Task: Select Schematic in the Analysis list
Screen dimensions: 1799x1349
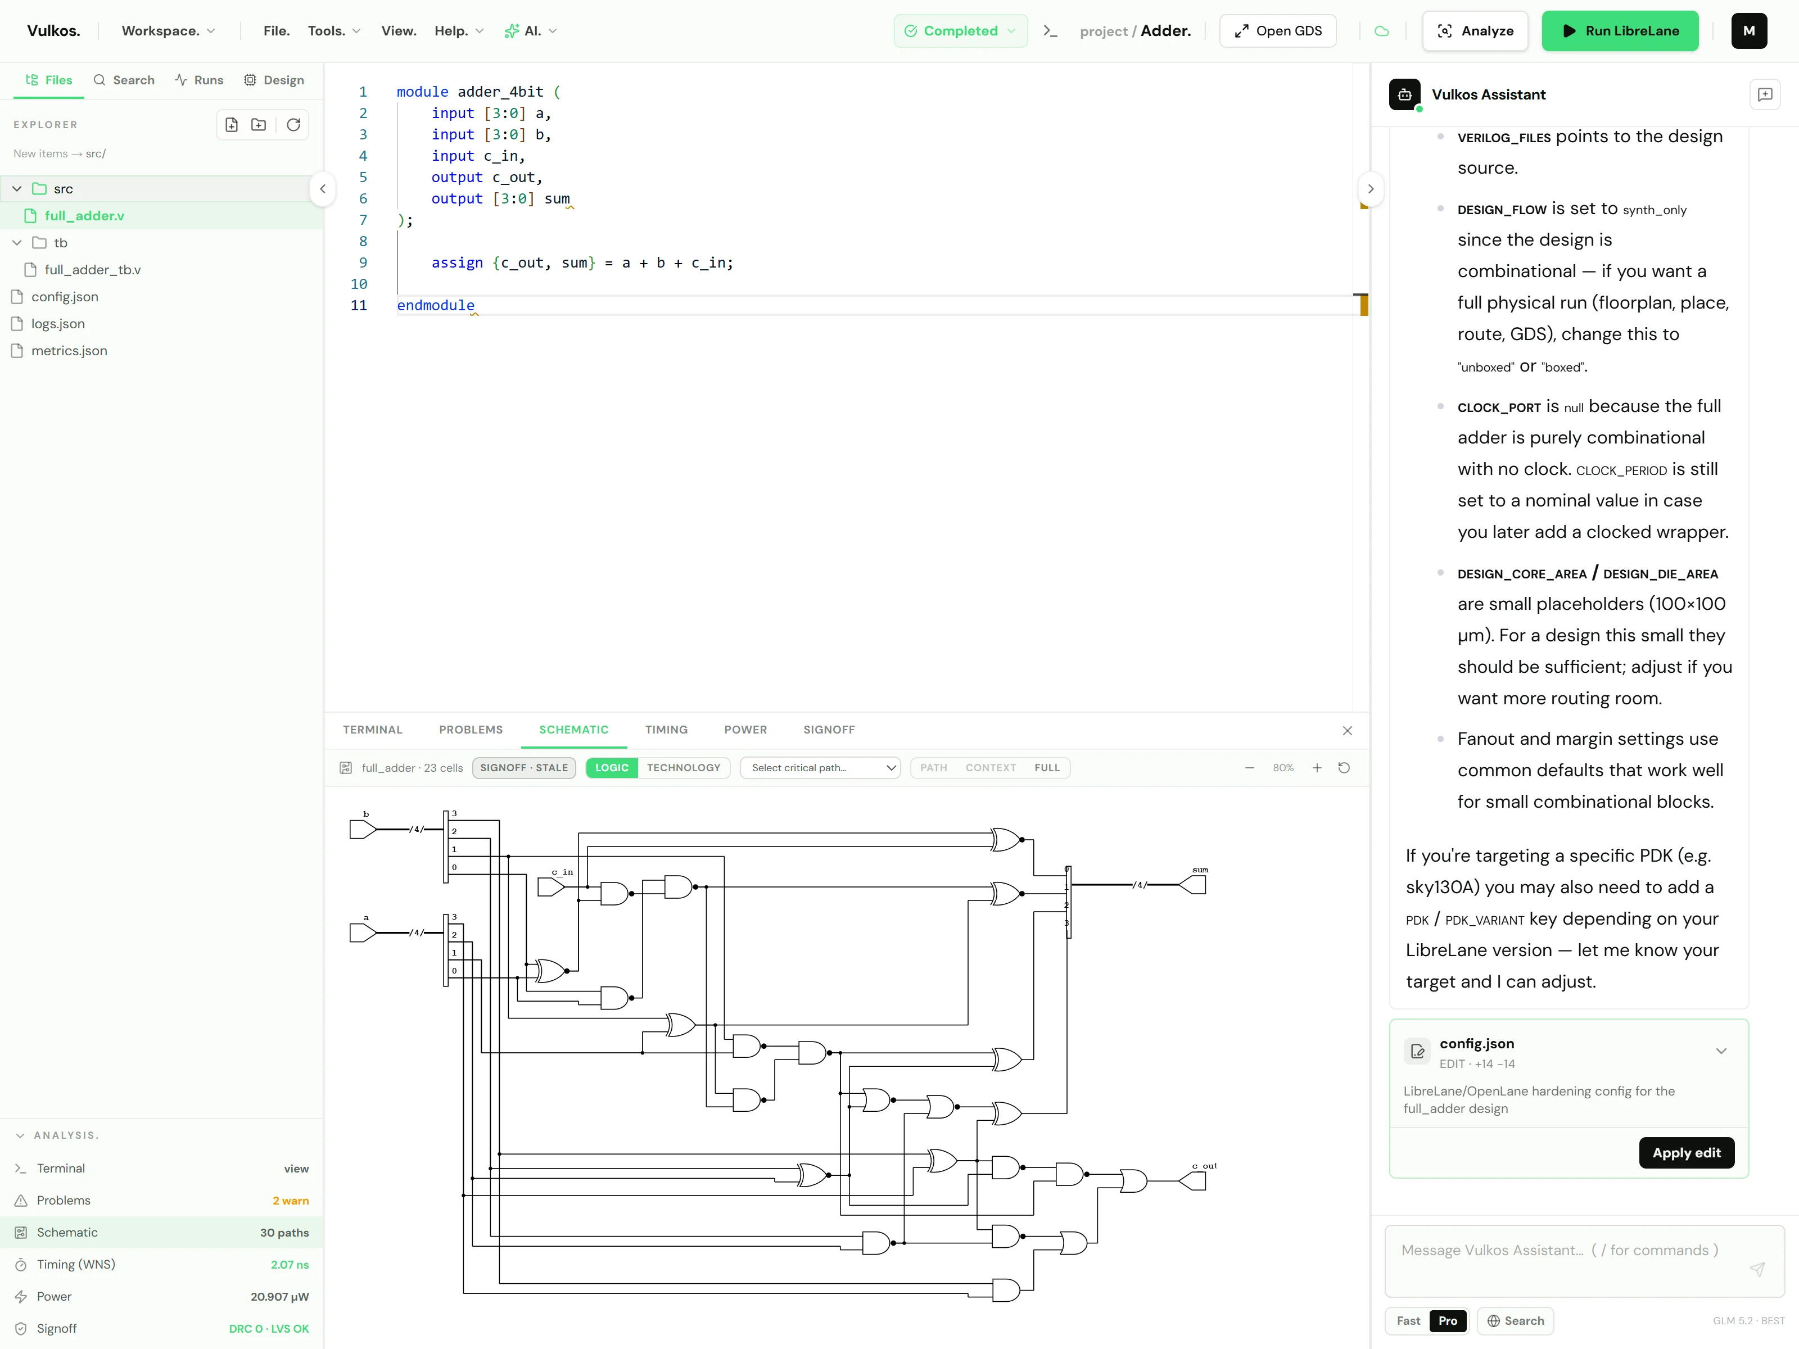Action: tap(162, 1233)
